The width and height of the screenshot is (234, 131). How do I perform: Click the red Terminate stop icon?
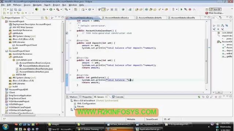[190, 9]
